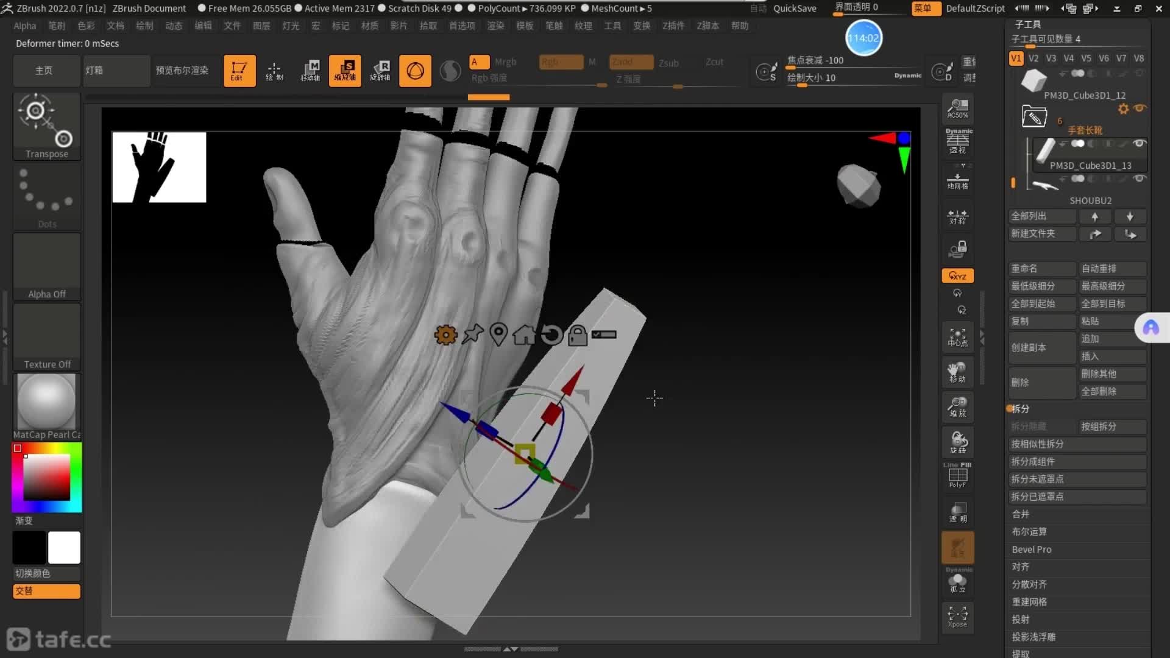Select the Move (移动轴) gizmo tool
Image resolution: width=1170 pixels, height=658 pixels.
[x=310, y=71]
